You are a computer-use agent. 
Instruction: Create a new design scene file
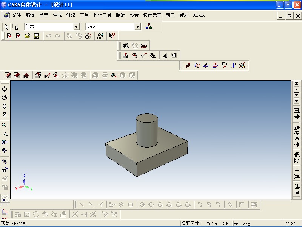tap(9, 36)
